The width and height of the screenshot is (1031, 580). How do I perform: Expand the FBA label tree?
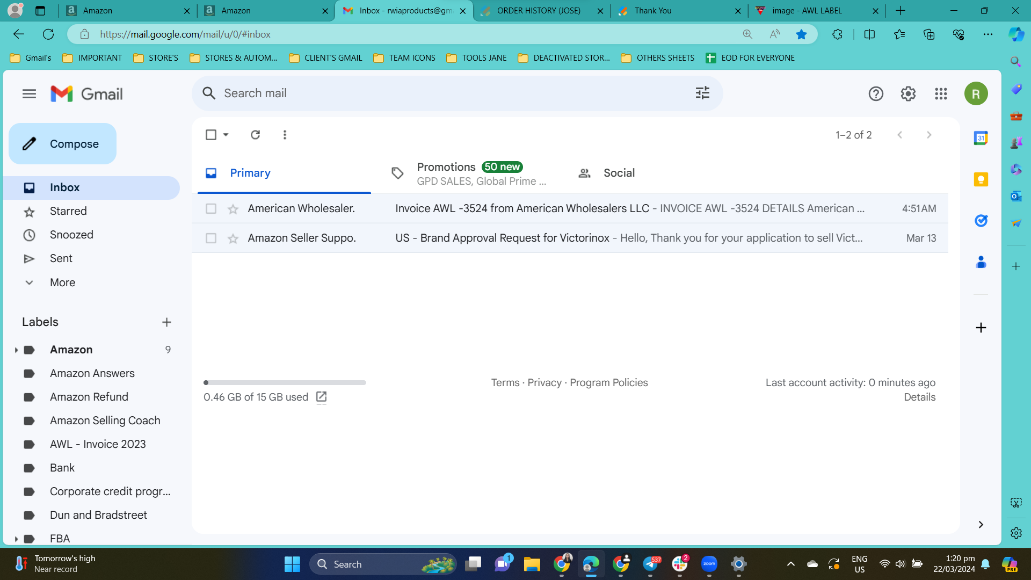point(16,539)
